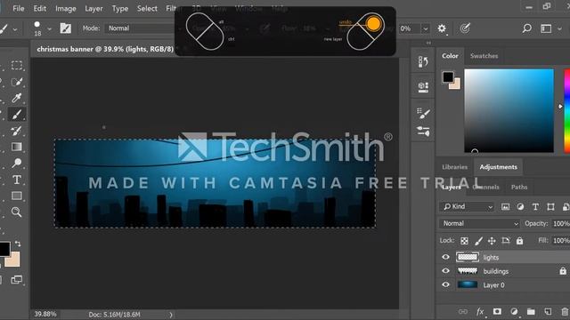Viewport: 570px width, 320px height.
Task: Toggle filter for adjustment layers
Action: tap(520, 207)
